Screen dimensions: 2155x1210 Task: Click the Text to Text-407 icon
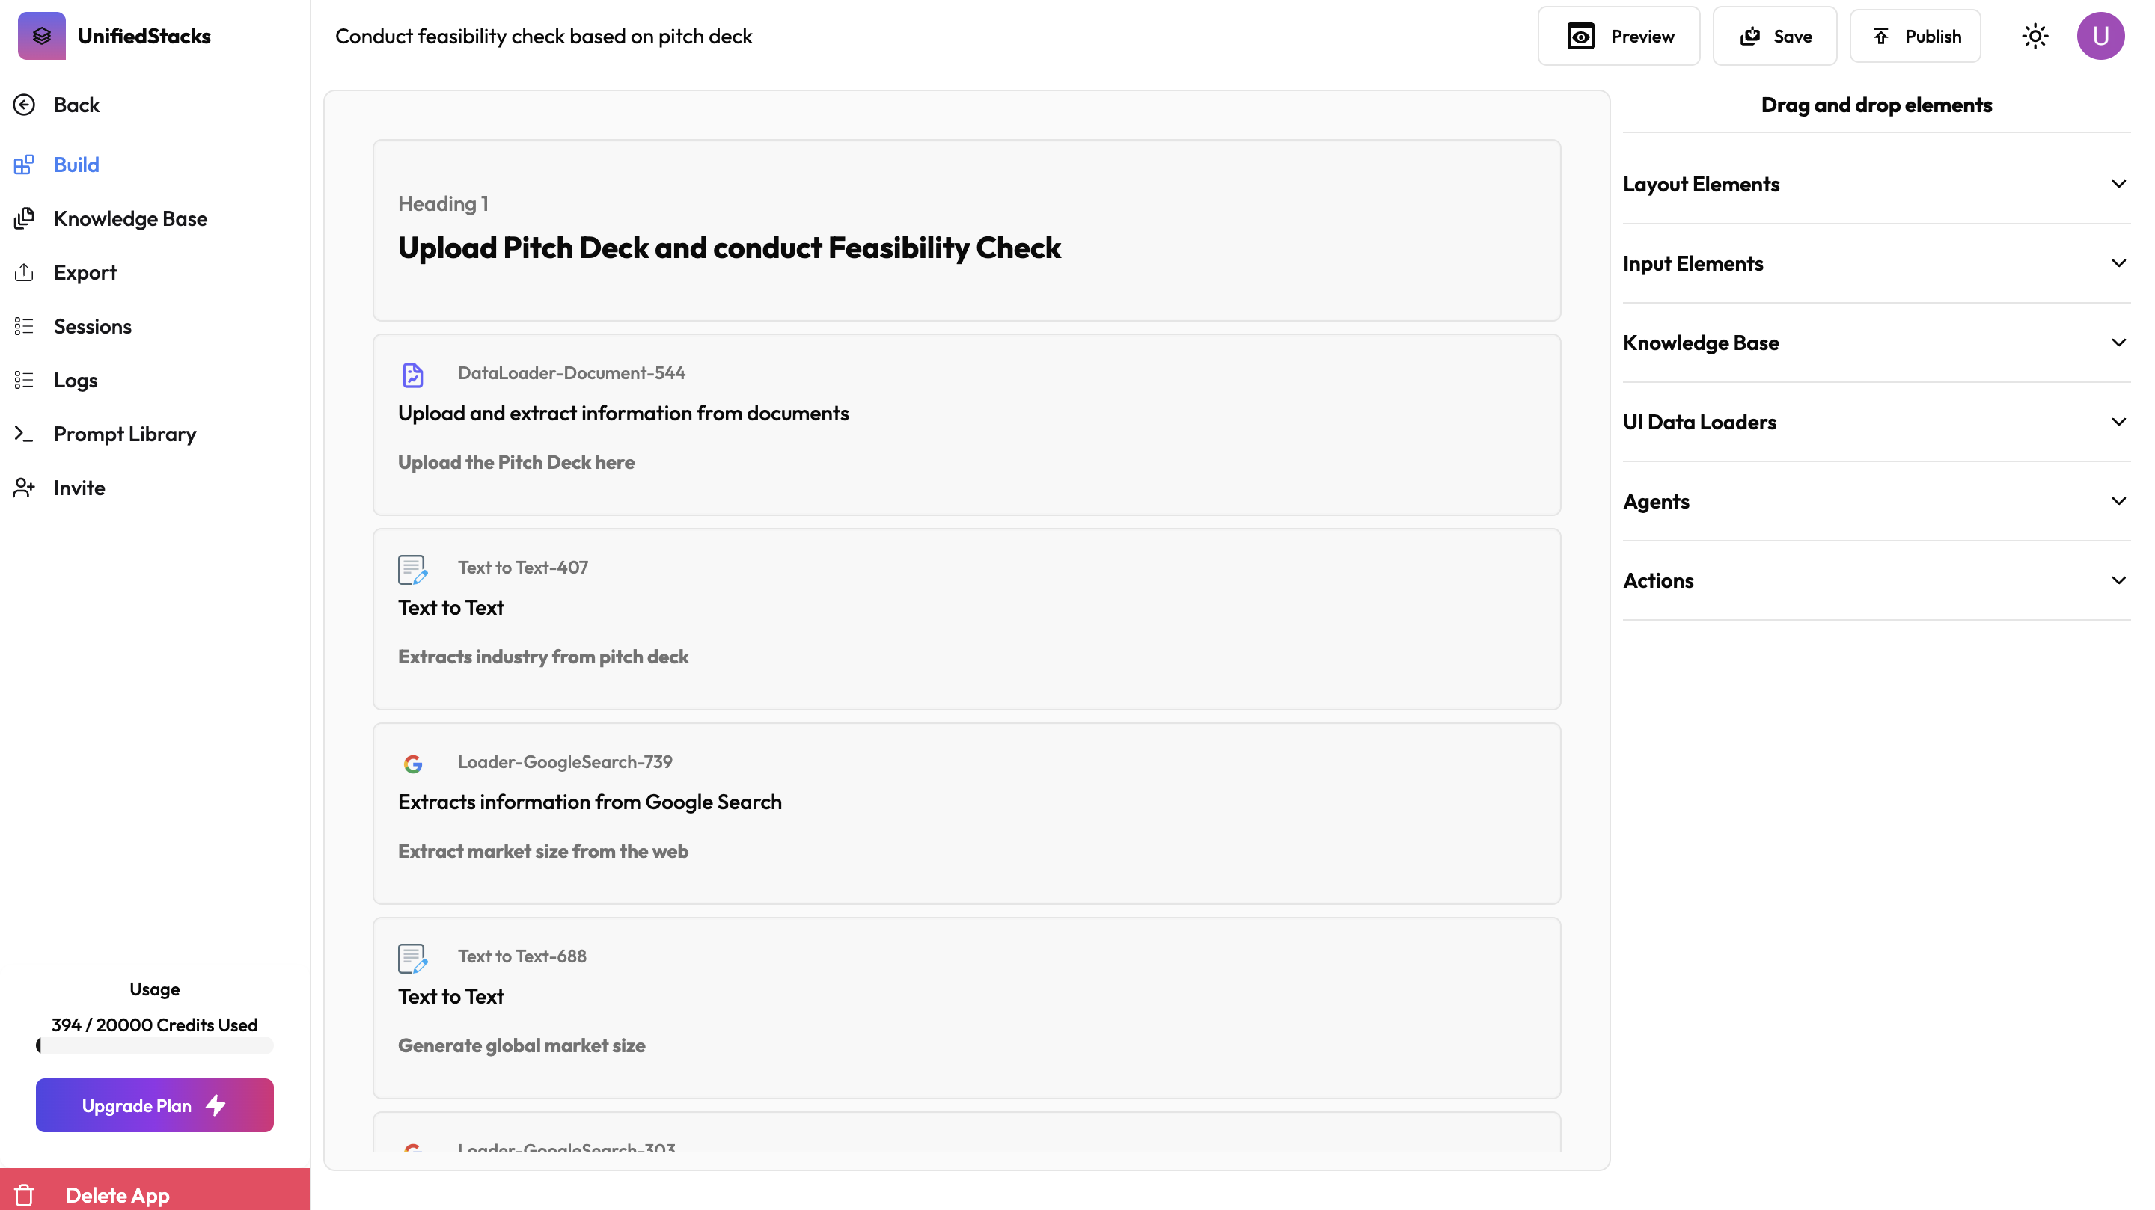point(412,569)
